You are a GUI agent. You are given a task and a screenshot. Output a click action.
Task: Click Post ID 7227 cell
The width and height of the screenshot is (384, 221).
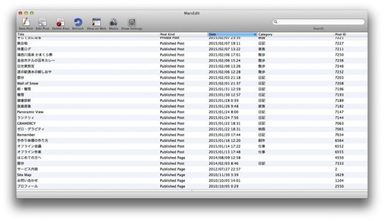point(339,43)
